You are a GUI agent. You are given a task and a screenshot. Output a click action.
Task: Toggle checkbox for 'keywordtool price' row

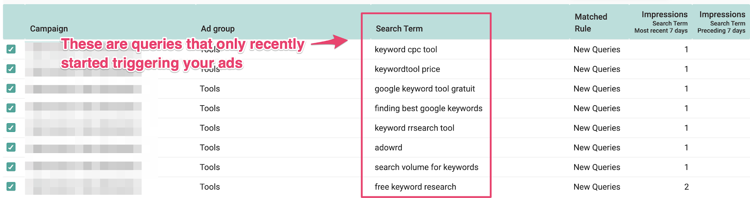coord(11,69)
